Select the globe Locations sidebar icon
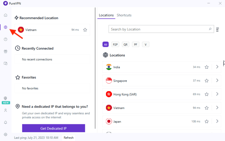 tap(6, 27)
